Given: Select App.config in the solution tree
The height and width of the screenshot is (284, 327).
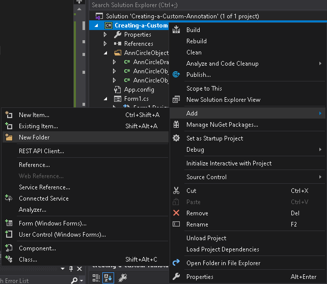Looking at the screenshot, I should pyautogui.click(x=139, y=90).
